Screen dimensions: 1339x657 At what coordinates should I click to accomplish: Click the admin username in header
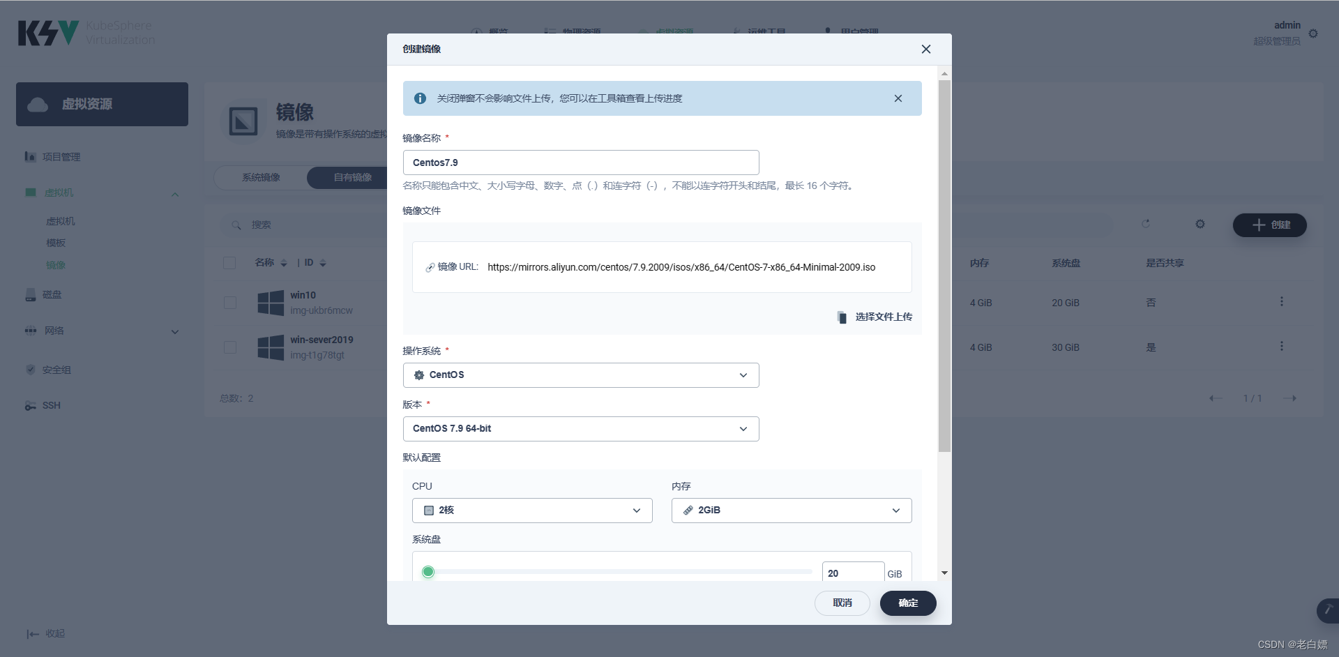coord(1287,25)
